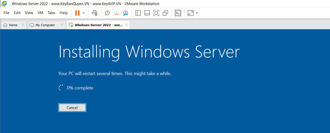Toggle the thumbnail bar icon

147,13
